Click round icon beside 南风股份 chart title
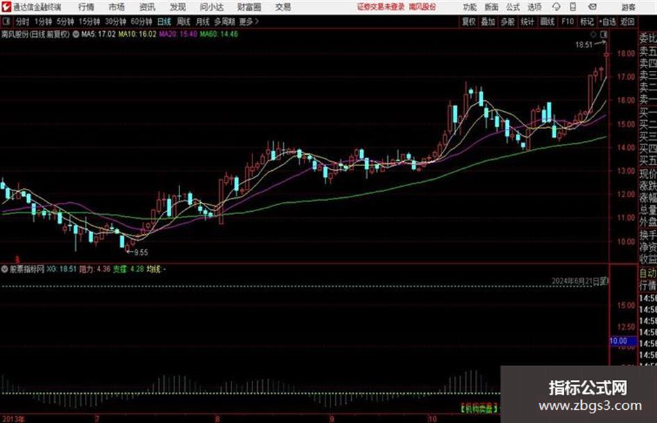 76,34
